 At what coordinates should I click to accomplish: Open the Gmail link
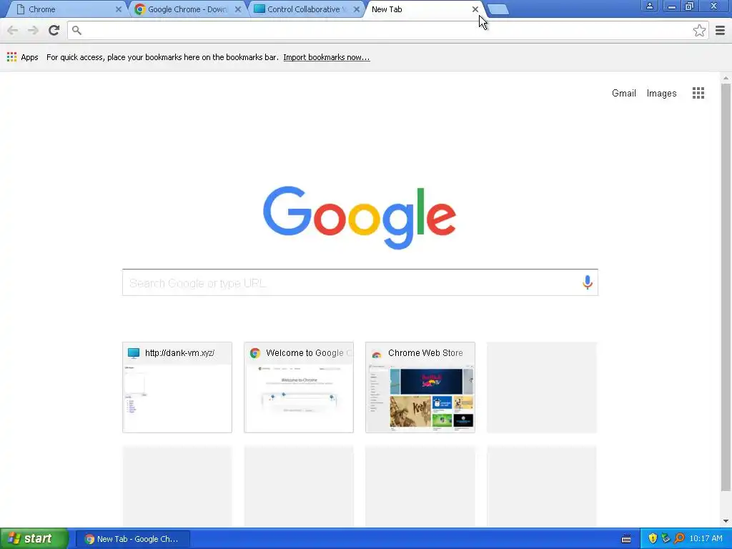coord(623,93)
